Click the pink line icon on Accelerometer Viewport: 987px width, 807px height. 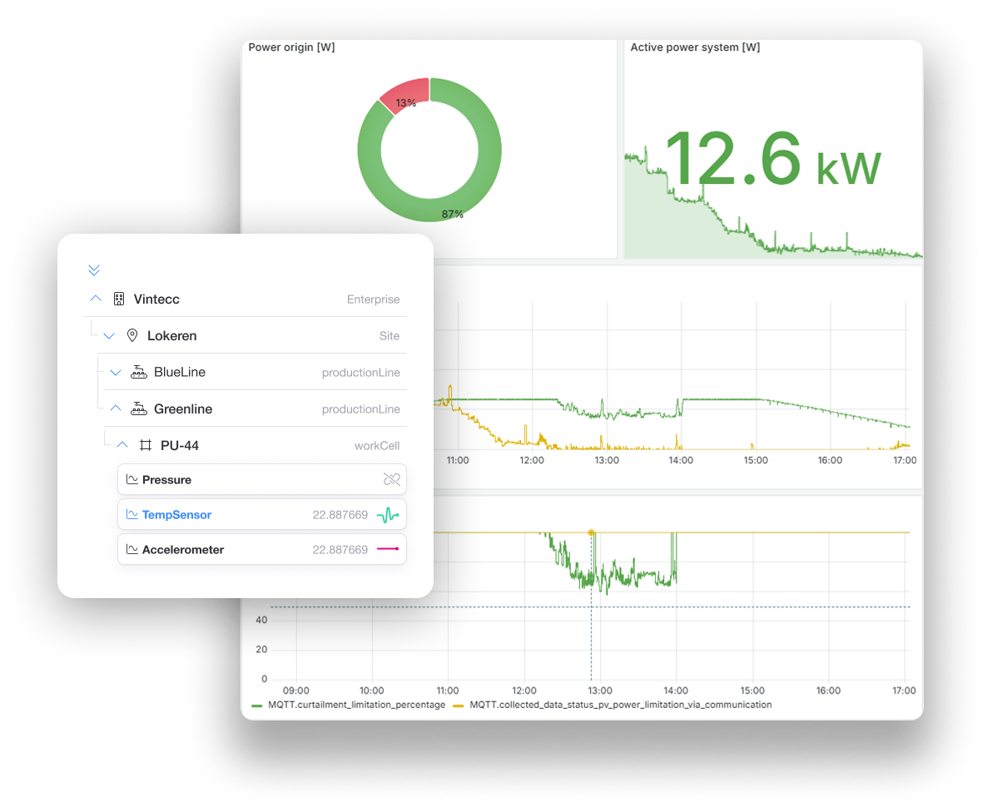(x=388, y=549)
